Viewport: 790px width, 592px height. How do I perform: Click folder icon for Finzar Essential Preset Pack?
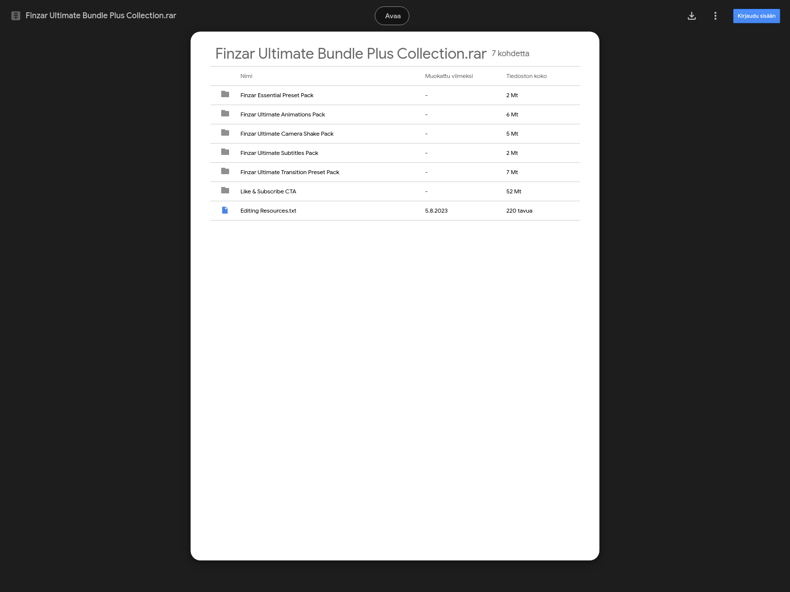pyautogui.click(x=225, y=94)
